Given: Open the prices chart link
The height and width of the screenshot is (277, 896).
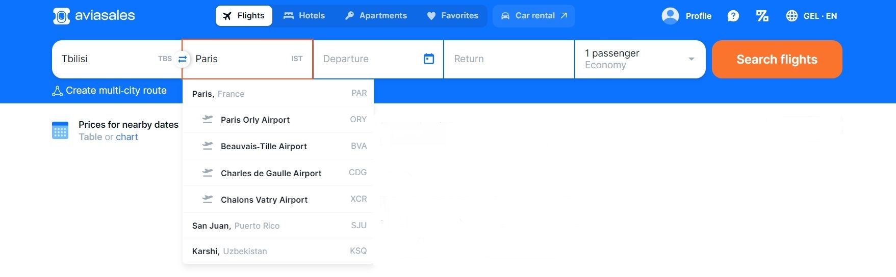Looking at the screenshot, I should (x=126, y=137).
